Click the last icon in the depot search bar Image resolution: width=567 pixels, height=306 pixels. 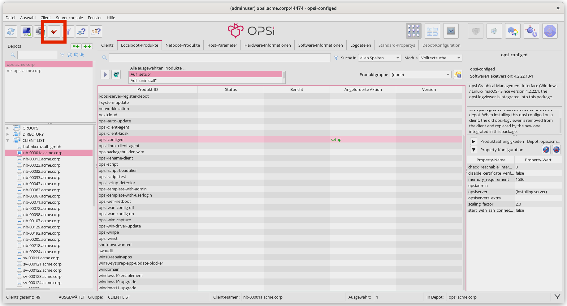(82, 55)
